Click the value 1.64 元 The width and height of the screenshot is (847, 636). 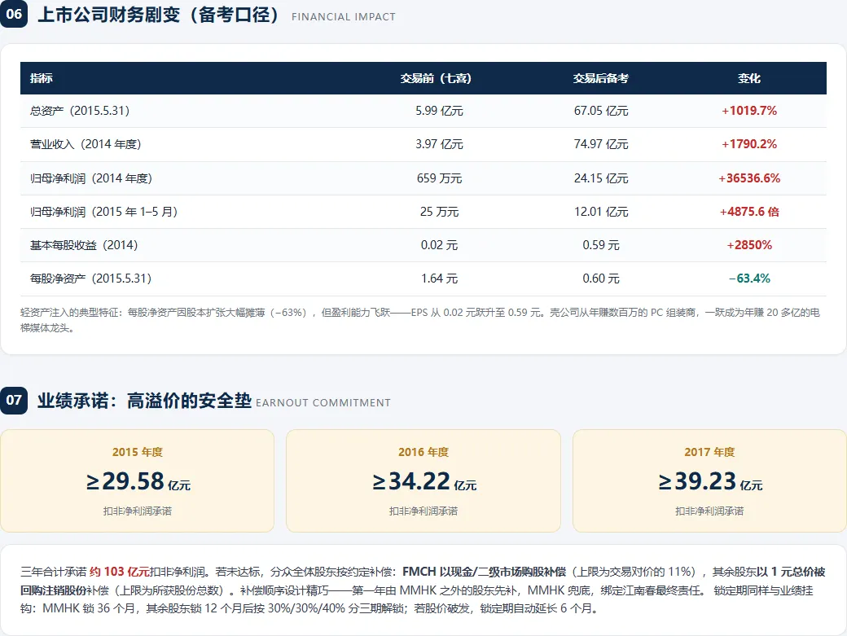439,279
